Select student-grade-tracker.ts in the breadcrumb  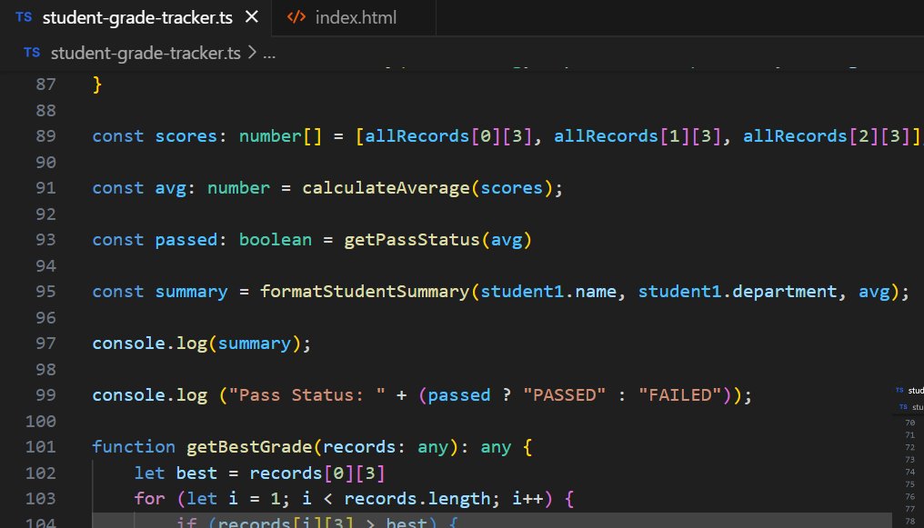click(146, 53)
